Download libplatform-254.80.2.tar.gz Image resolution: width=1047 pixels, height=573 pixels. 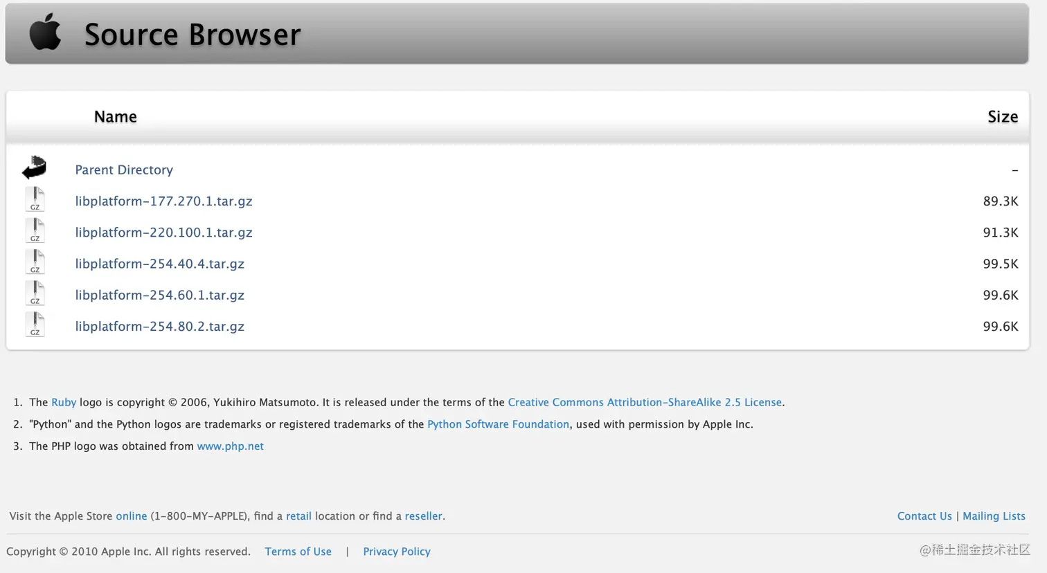pyautogui.click(x=160, y=326)
